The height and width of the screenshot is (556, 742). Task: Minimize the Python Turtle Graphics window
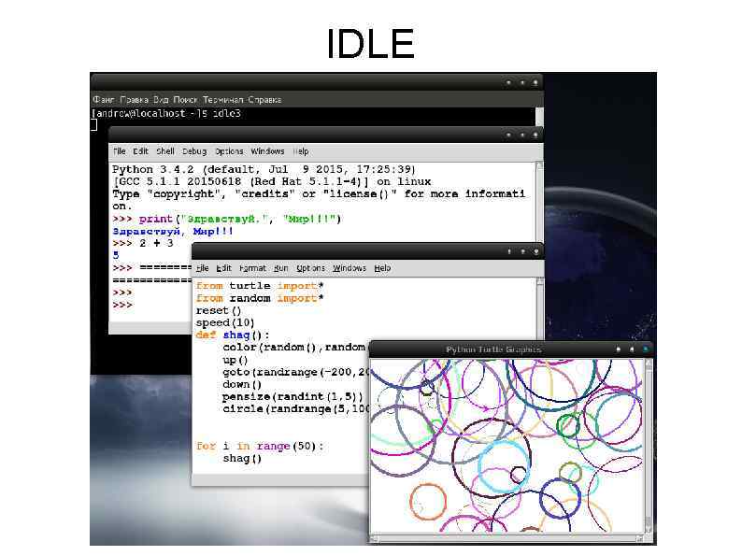point(618,349)
